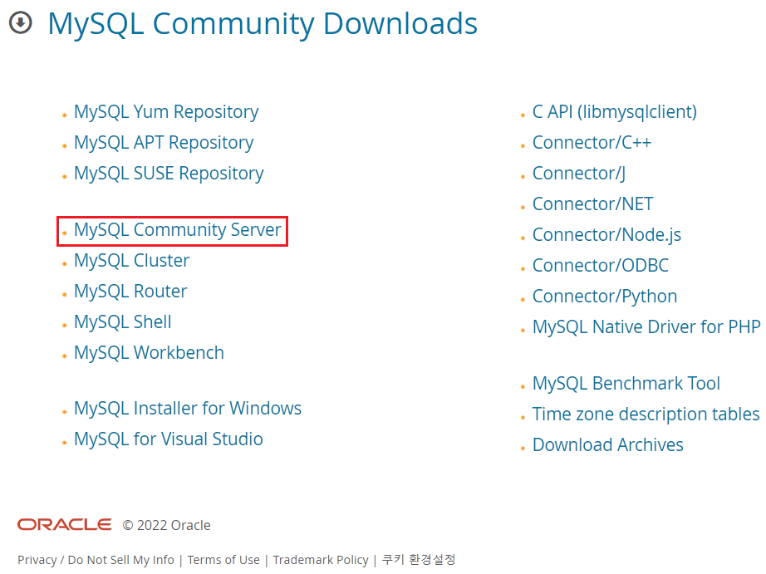Open Trademark Policy footer link

321,560
